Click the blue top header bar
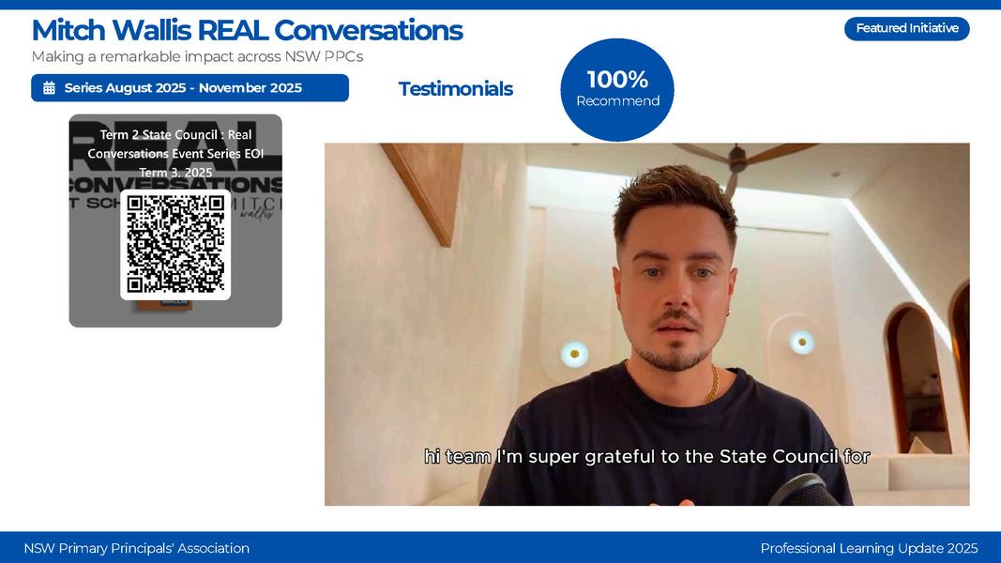This screenshot has width=1001, height=563. [x=501, y=5]
